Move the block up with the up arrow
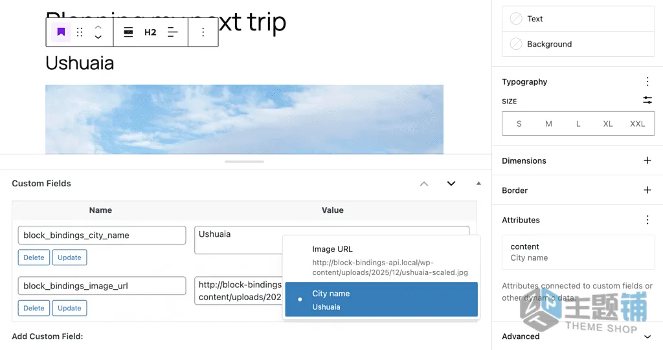 point(98,27)
